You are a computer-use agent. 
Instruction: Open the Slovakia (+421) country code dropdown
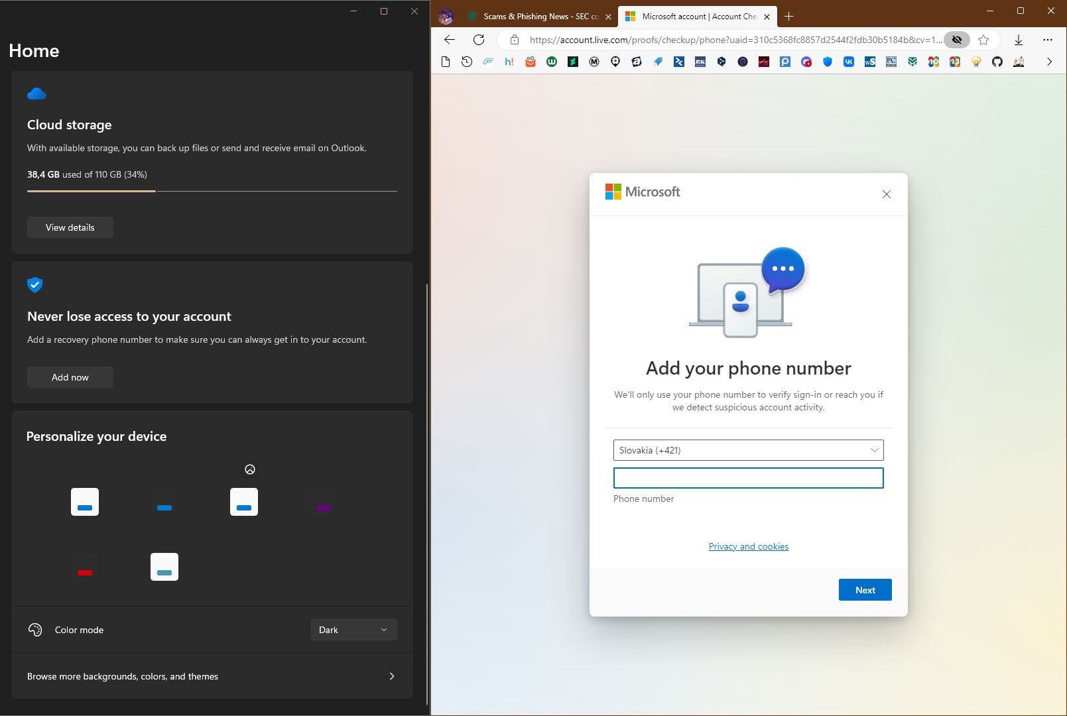(749, 450)
